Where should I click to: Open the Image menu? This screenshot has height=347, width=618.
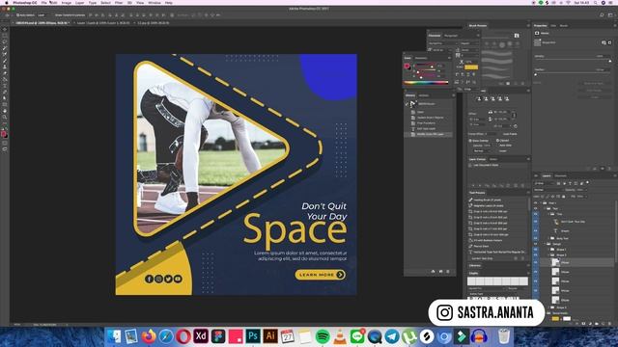pos(67,3)
